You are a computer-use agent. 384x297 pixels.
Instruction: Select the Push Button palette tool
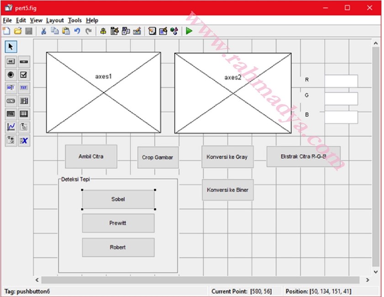(11, 61)
